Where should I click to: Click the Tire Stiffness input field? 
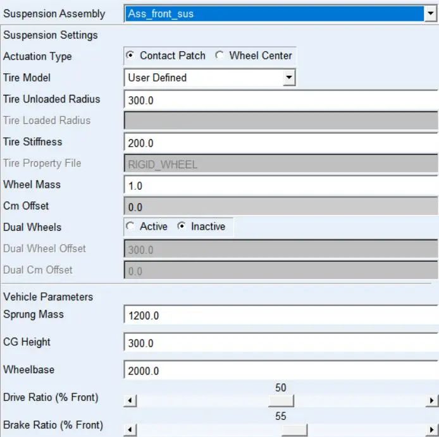pos(281,142)
